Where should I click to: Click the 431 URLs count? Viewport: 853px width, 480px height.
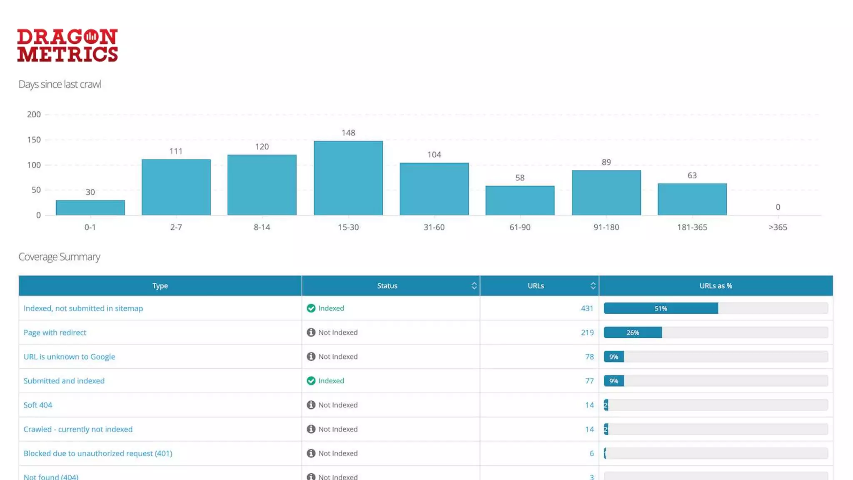pyautogui.click(x=587, y=308)
